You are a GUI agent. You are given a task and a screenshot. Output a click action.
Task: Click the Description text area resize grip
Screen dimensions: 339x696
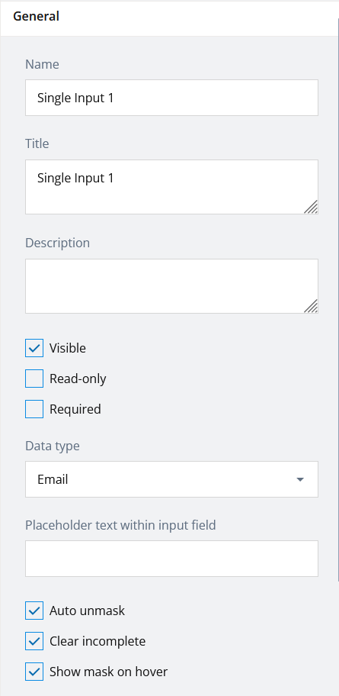[311, 306]
